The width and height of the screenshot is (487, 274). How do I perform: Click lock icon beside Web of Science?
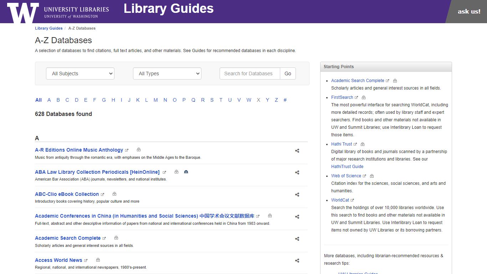(x=372, y=176)
